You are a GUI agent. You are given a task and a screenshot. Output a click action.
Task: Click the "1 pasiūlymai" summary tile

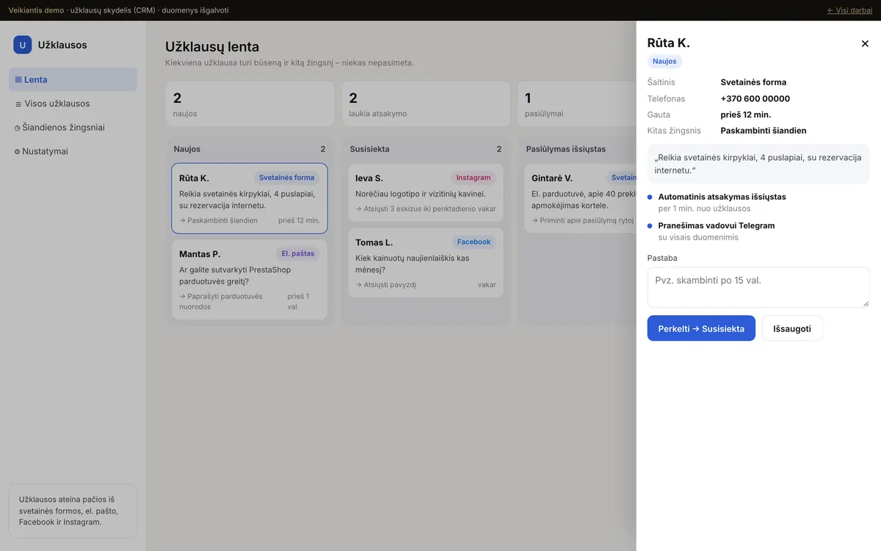pyautogui.click(x=577, y=104)
